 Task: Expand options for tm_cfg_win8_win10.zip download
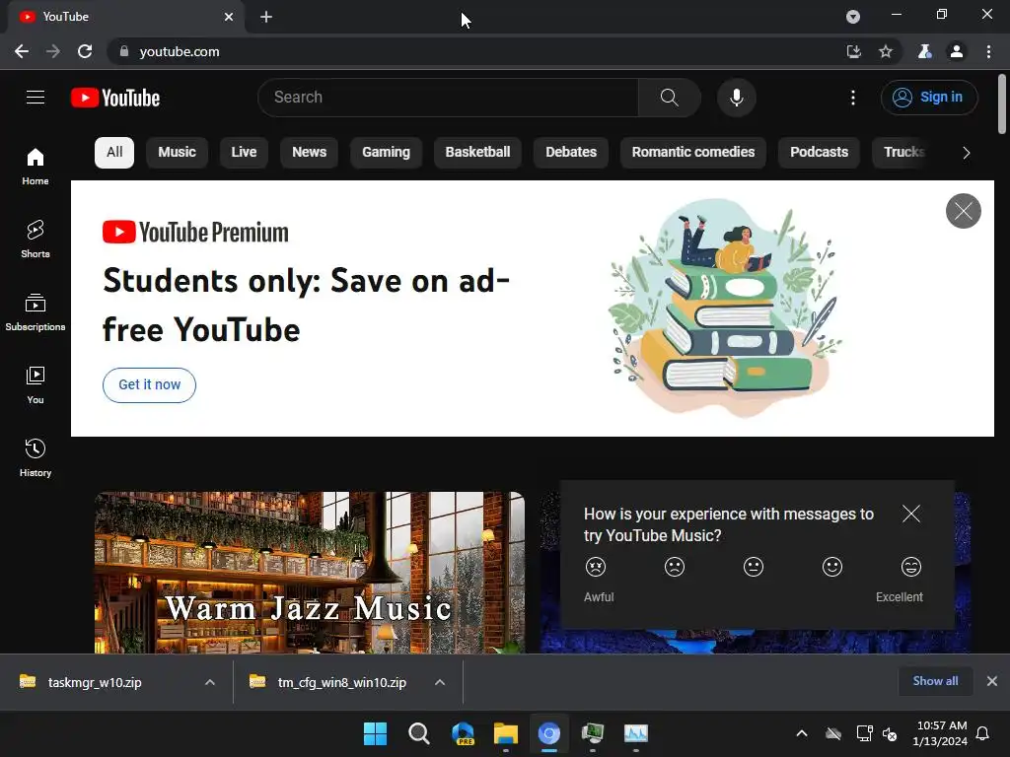point(440,682)
